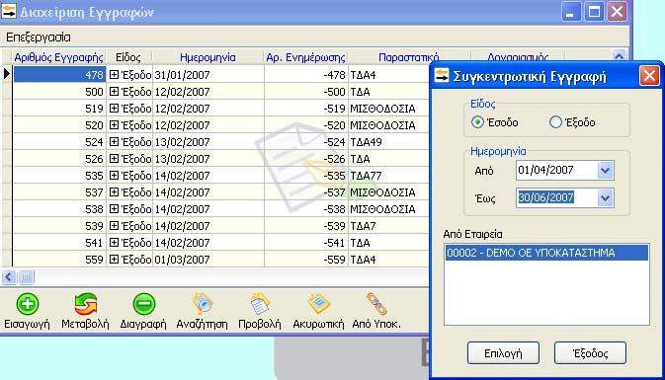Click the ΤΔΑ7 document cell in row 539
This screenshot has width=665, height=380.
tap(389, 226)
